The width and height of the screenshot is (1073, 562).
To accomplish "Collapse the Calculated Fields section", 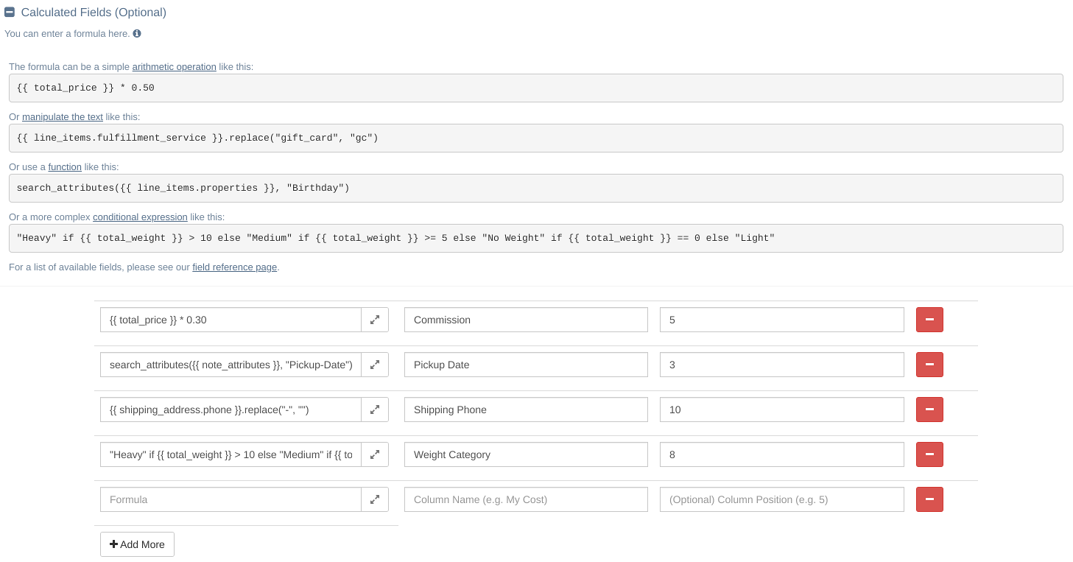I will [x=10, y=13].
